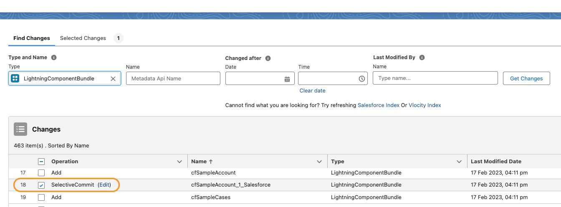This screenshot has width=561, height=207.
Task: Focus the Changed after Time field
Action: click(333, 78)
